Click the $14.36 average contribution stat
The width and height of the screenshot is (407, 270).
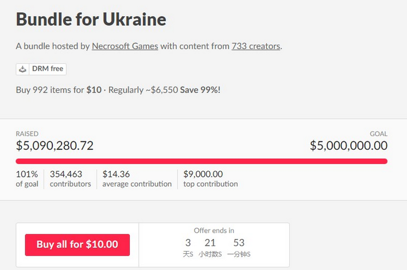click(137, 179)
